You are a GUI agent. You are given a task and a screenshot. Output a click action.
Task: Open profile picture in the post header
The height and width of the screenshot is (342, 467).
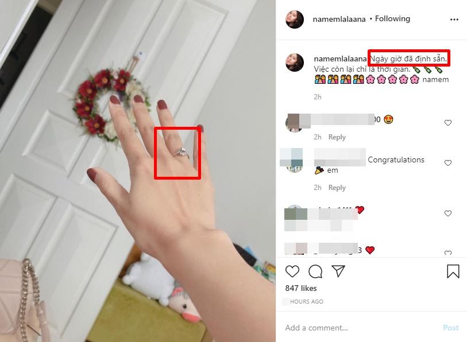pyautogui.click(x=295, y=20)
